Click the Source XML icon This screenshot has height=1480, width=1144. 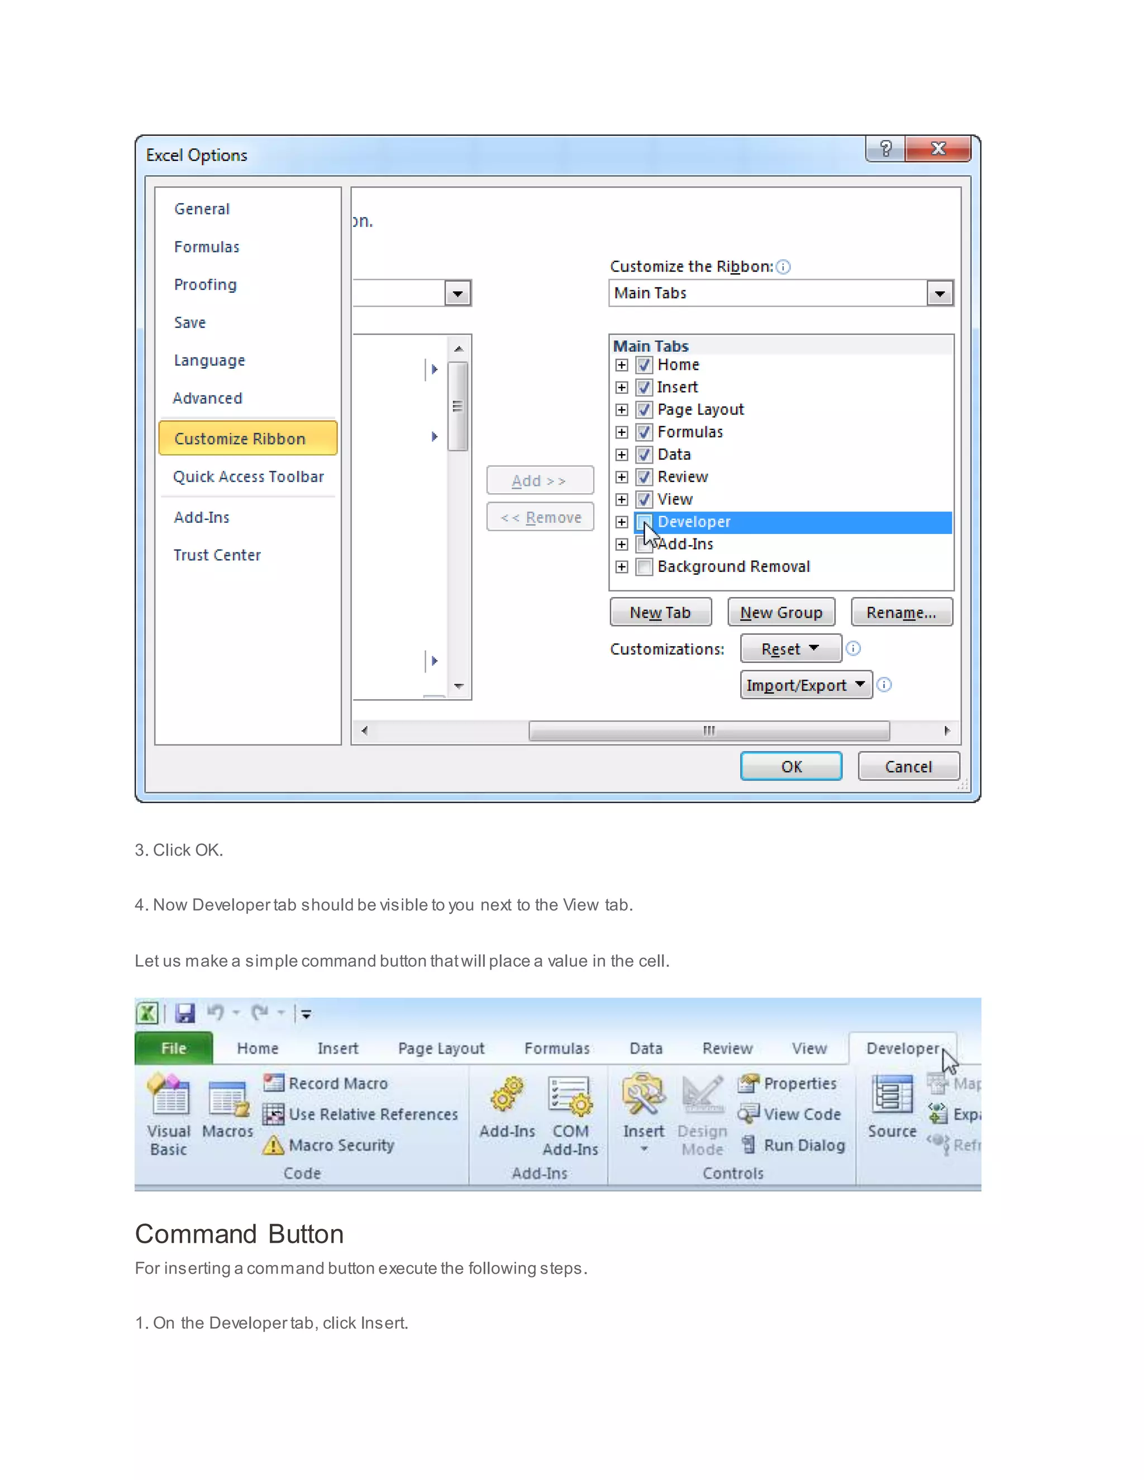point(892,1096)
